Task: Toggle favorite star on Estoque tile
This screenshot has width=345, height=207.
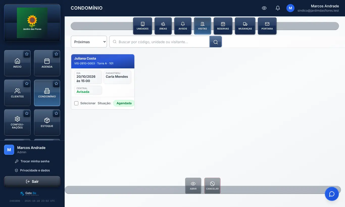Action: (x=56, y=114)
